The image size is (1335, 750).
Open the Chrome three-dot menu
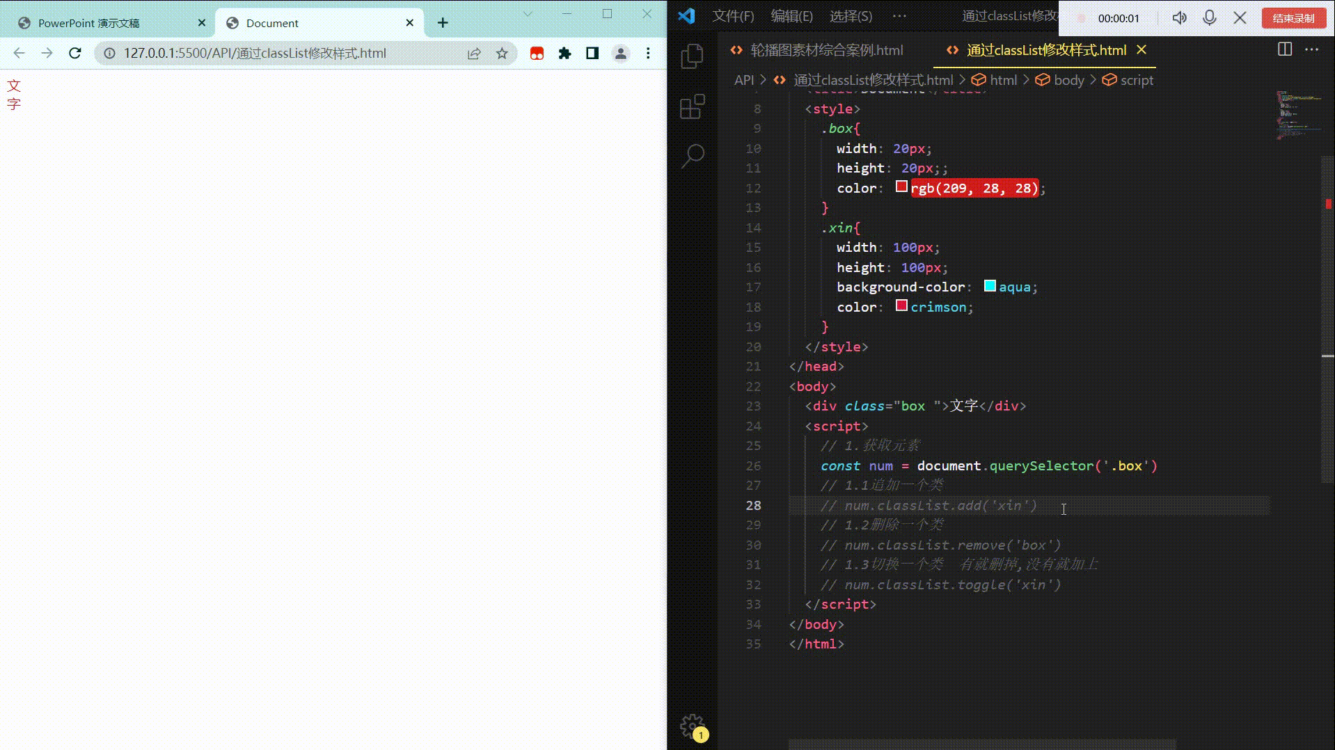[648, 54]
